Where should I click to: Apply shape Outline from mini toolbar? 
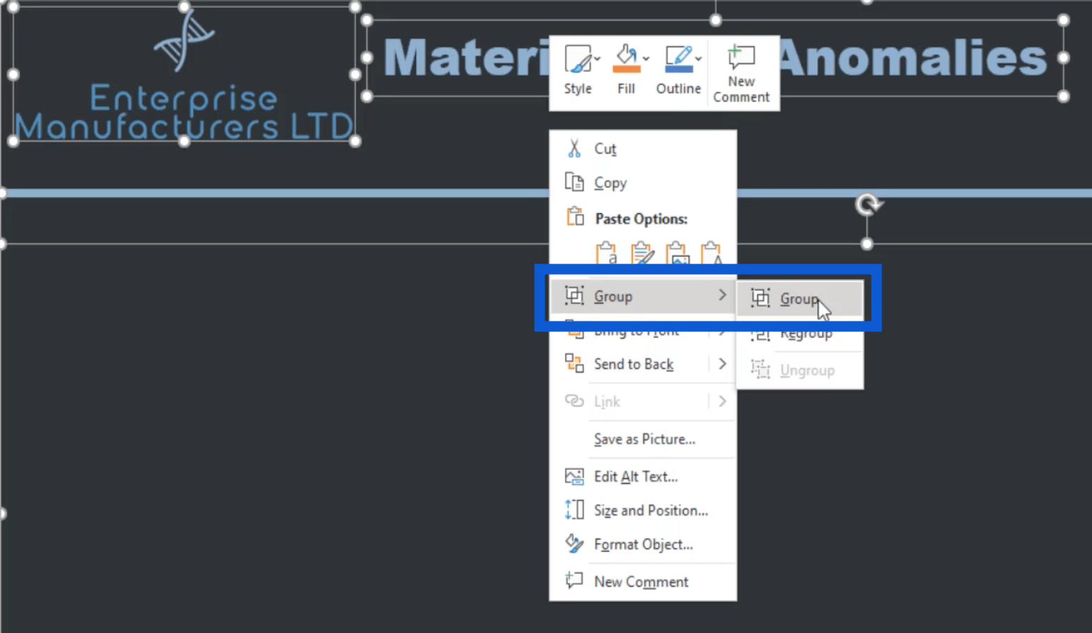click(678, 69)
